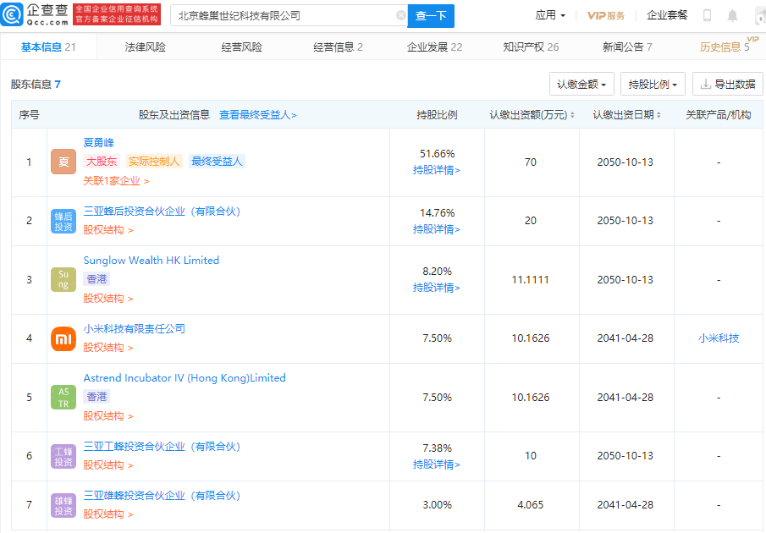Image resolution: width=766 pixels, height=533 pixels.
Task: View 持股详情 for 7.38% stake
Action: (x=437, y=464)
